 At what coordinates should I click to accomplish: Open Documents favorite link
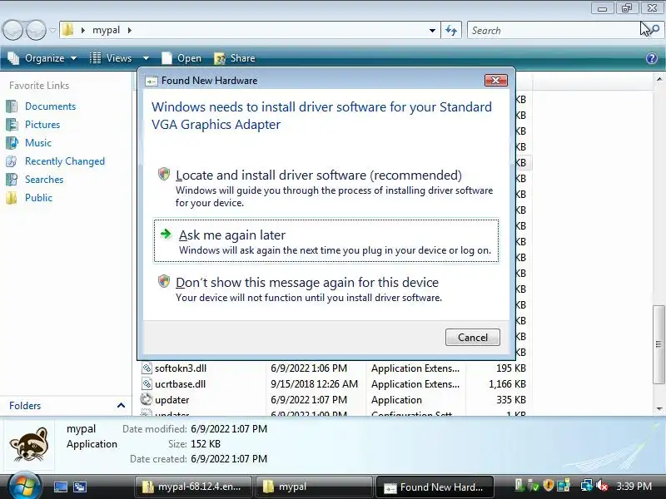coord(50,106)
